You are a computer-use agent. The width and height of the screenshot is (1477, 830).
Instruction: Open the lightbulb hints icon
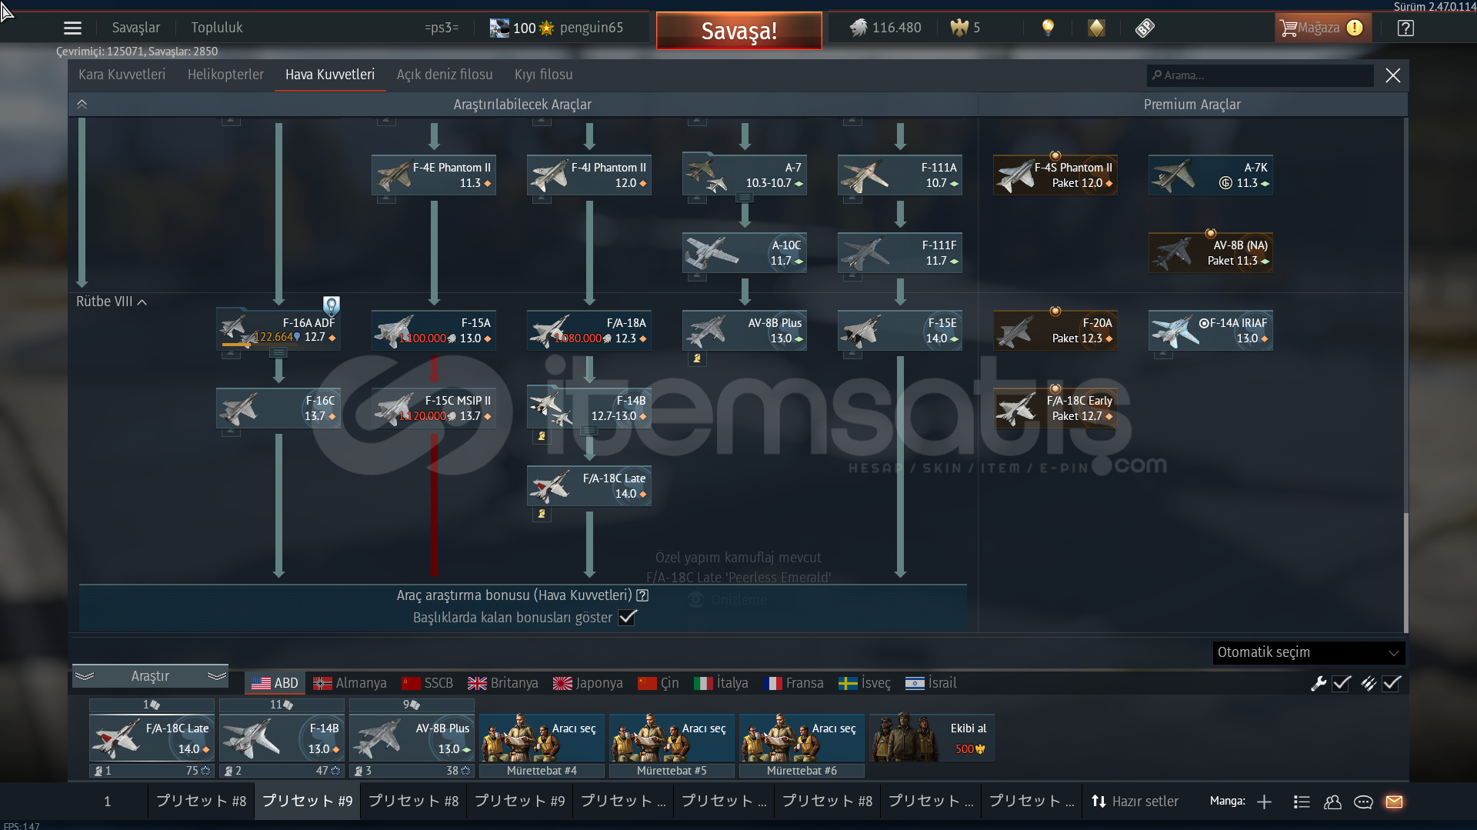pos(1048,28)
